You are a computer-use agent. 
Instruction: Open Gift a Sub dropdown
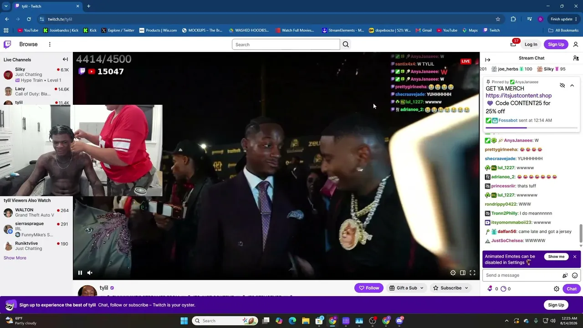point(406,288)
